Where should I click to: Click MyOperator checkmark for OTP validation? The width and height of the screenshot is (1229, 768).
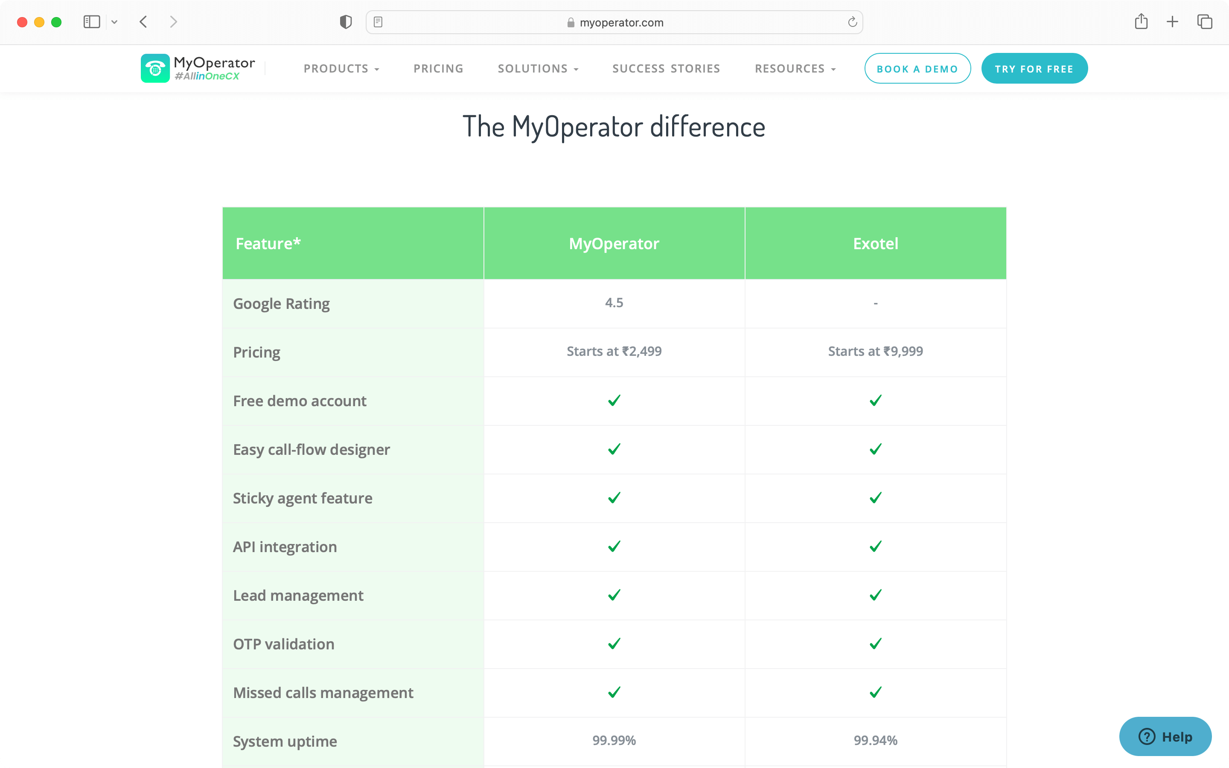614,643
